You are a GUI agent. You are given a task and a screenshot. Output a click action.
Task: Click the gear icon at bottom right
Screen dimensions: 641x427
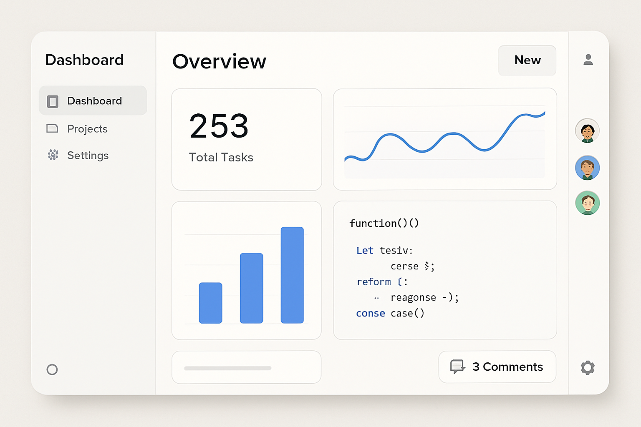[588, 367]
